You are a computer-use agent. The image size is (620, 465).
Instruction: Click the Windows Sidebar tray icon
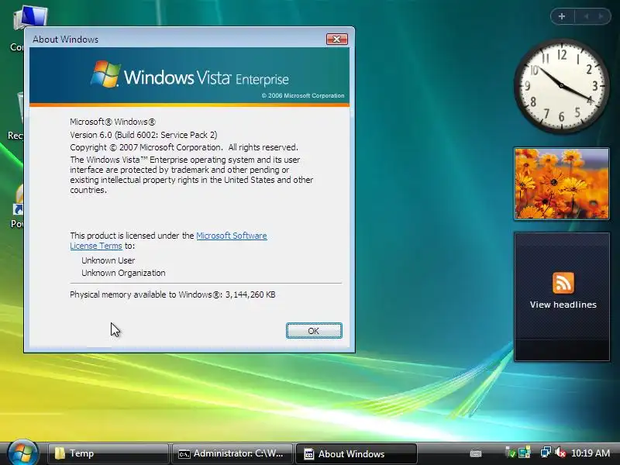(x=525, y=453)
